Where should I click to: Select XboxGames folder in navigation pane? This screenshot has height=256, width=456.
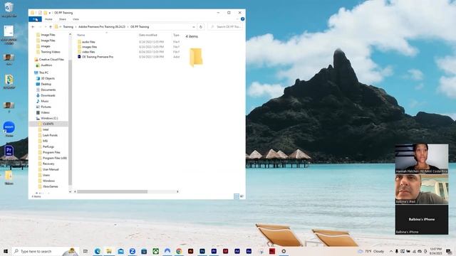50,186
